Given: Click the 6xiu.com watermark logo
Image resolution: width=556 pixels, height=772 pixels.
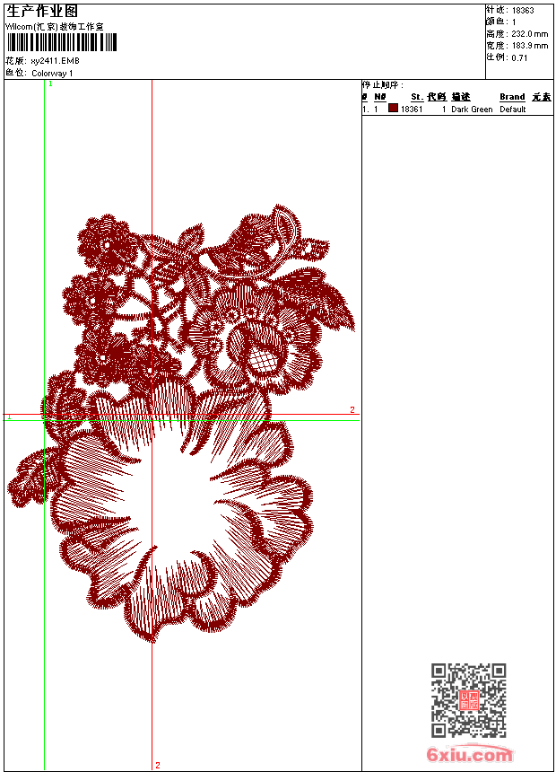Looking at the screenshot, I should pyautogui.click(x=470, y=754).
